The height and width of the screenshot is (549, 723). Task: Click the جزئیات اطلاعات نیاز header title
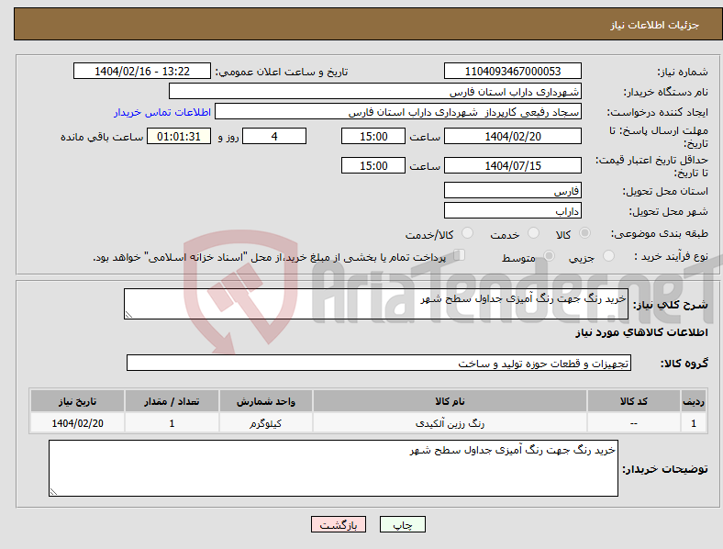tap(655, 25)
